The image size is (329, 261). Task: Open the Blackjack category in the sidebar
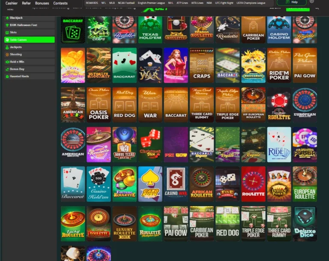coord(30,18)
